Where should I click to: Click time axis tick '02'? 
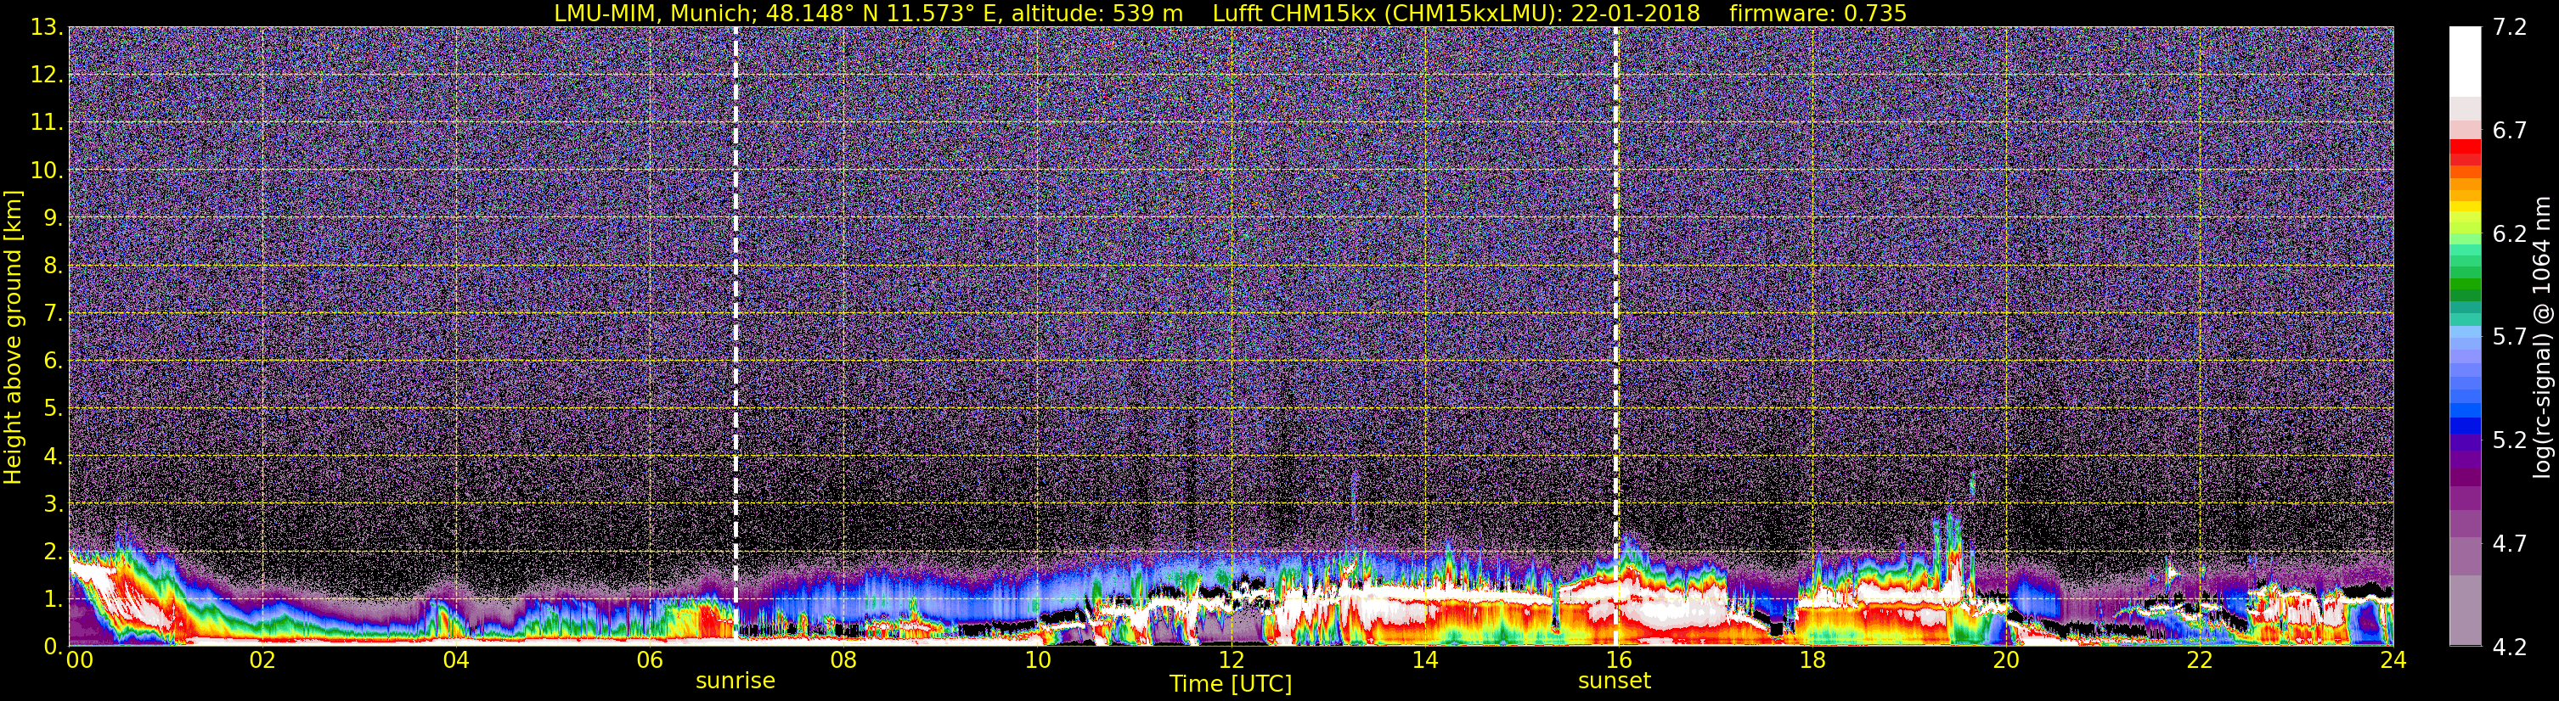pos(262,661)
